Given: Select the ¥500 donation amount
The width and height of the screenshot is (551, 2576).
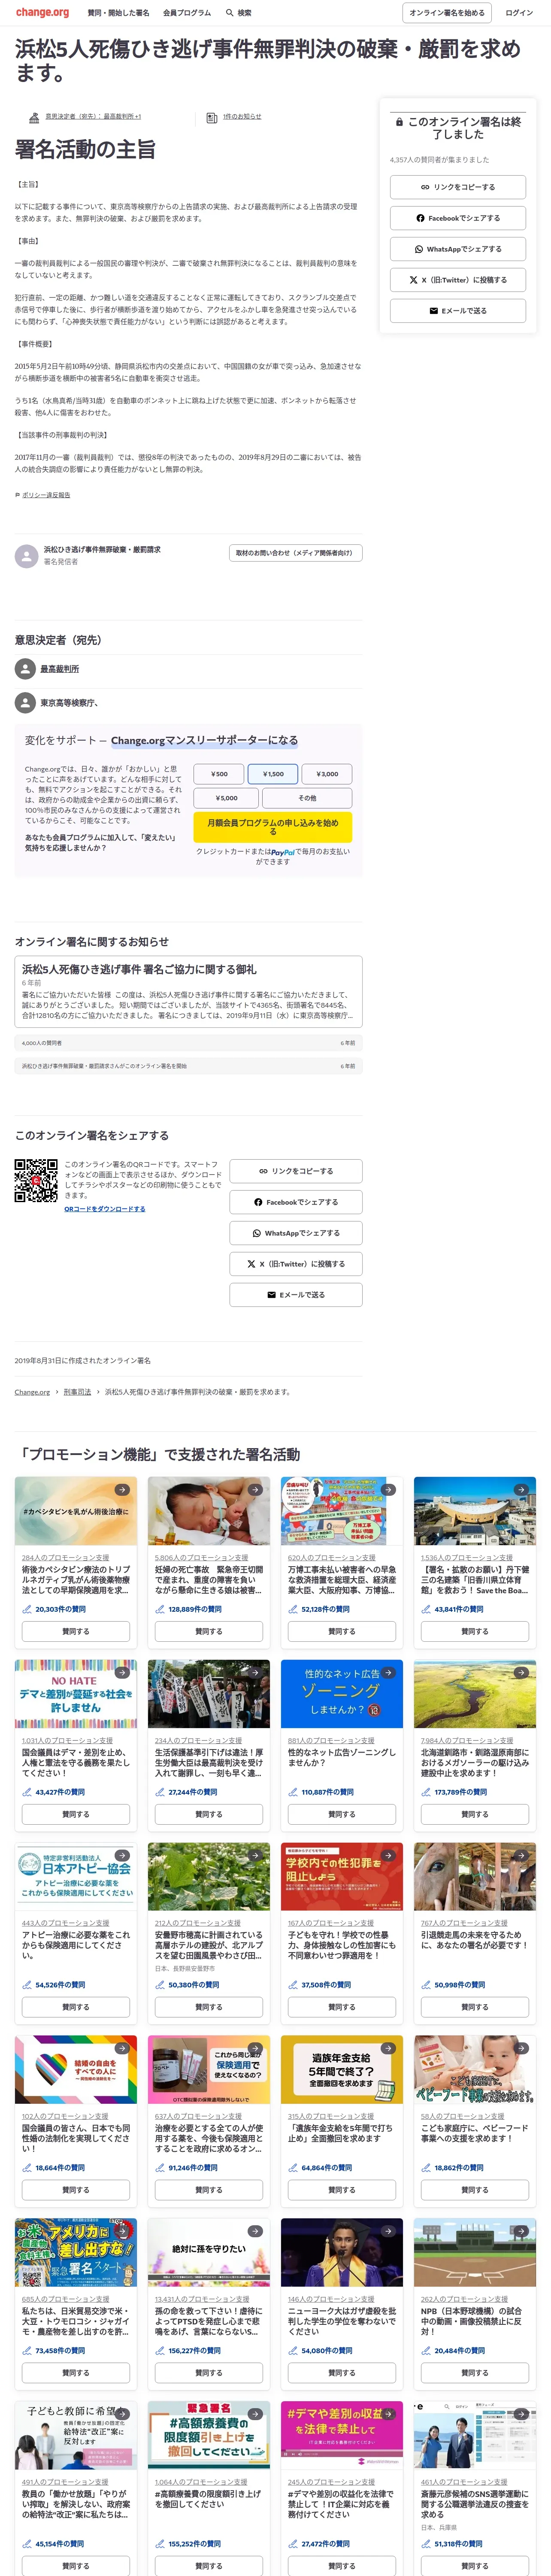Looking at the screenshot, I should pyautogui.click(x=219, y=774).
